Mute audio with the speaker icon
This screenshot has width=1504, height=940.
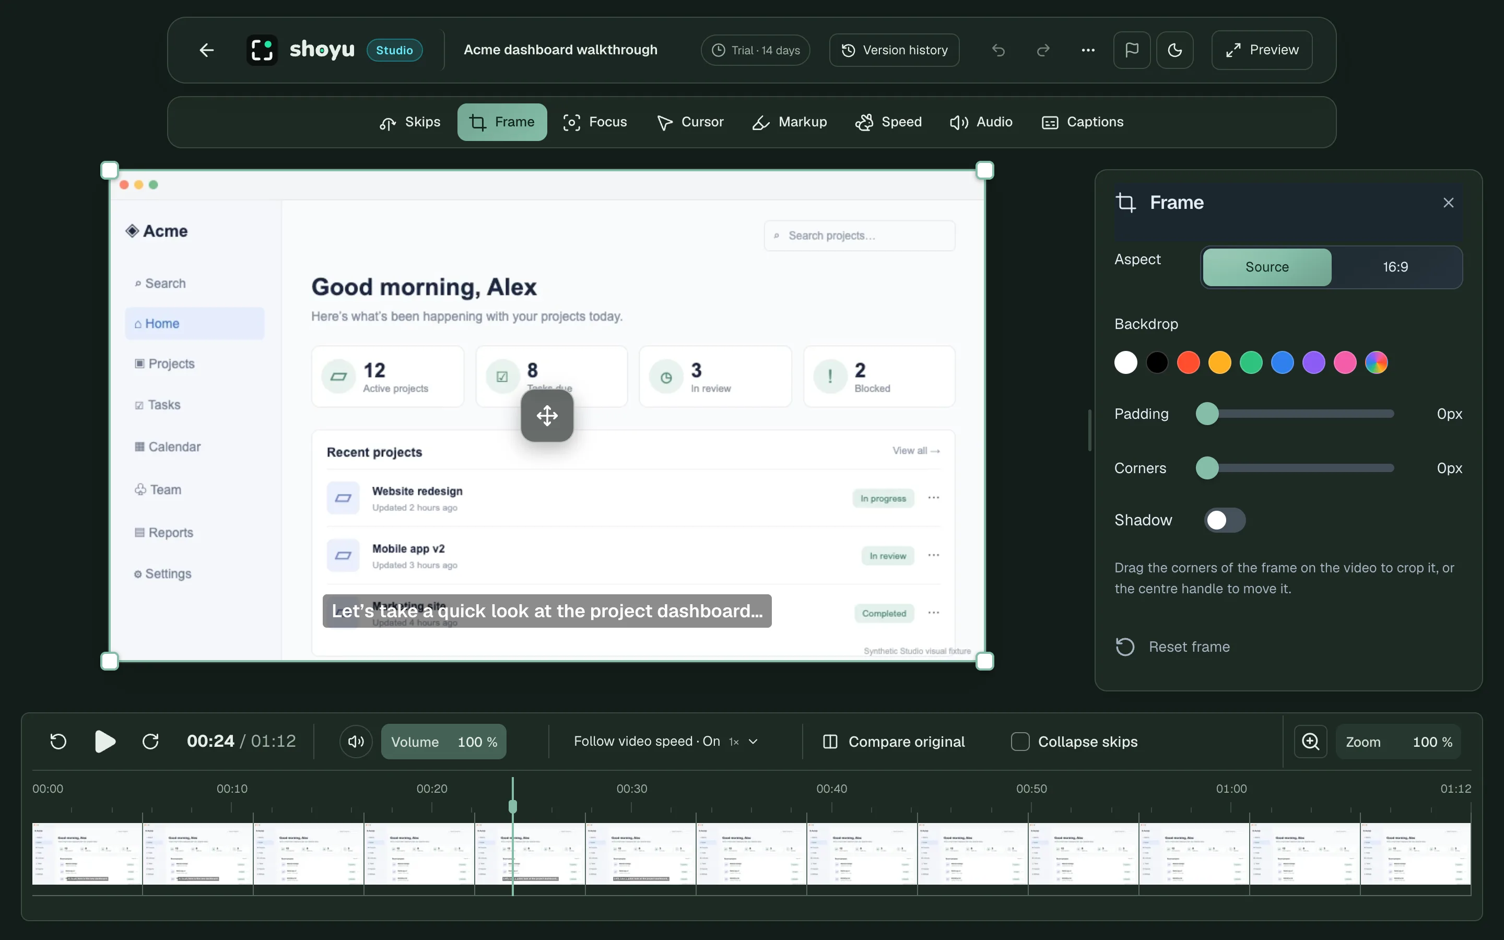tap(356, 741)
